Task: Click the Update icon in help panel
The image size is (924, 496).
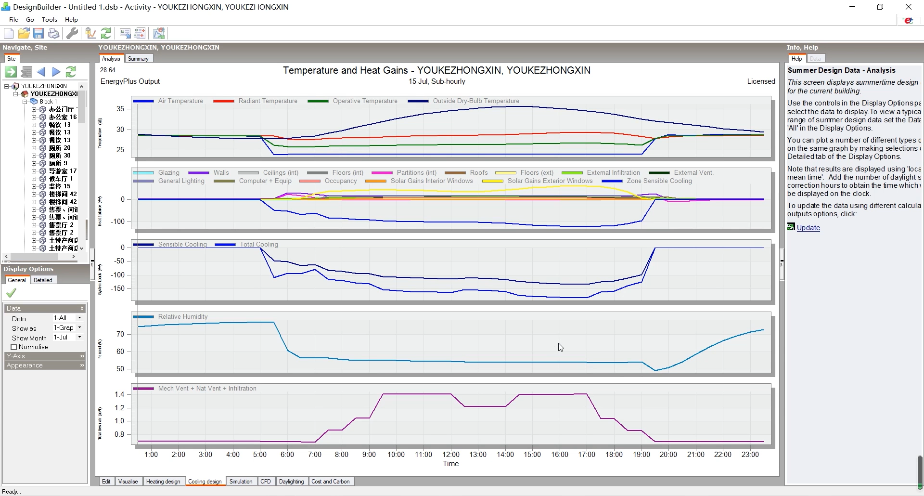Action: 791,227
